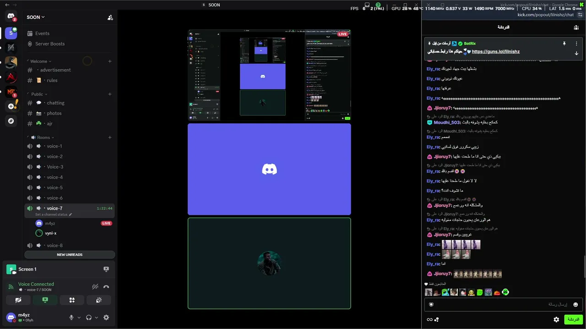Open headphone output options chevron

(96, 318)
